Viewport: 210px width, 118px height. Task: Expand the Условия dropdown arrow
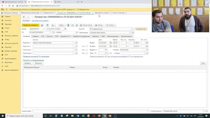coord(145,53)
